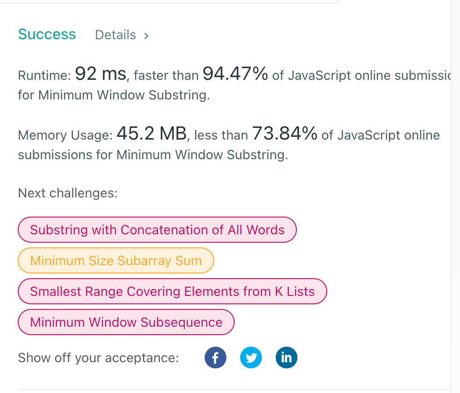Click the vertical scrollbar on right edge
Screen dimensions: 460x393
click(x=455, y=187)
